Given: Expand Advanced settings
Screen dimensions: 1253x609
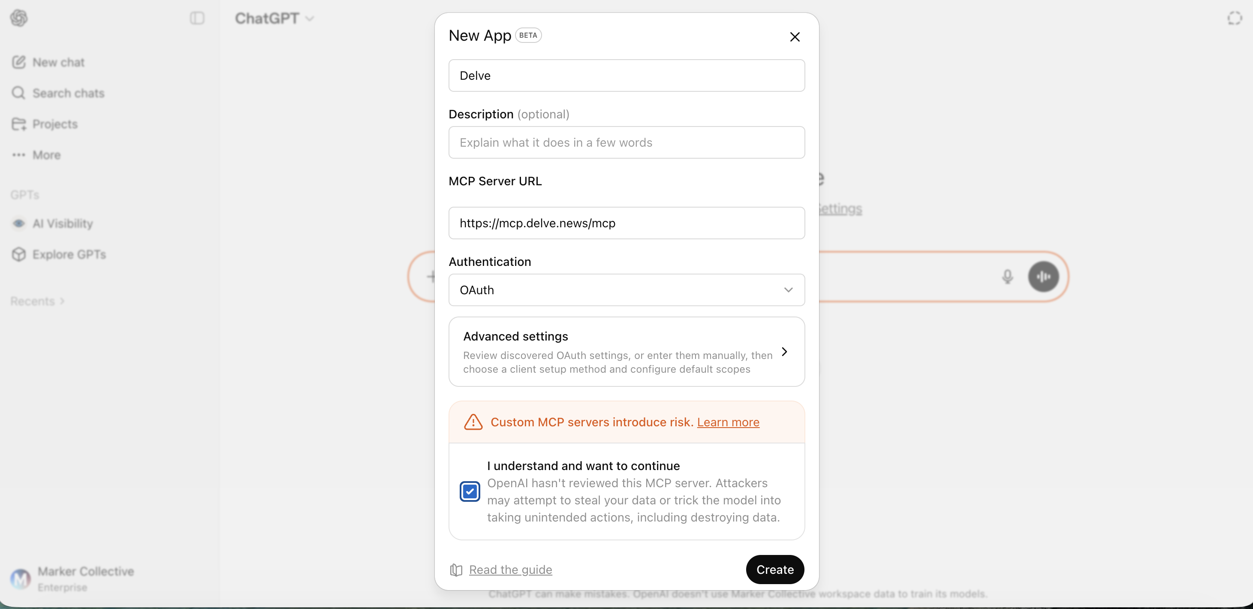Looking at the screenshot, I should [x=626, y=352].
